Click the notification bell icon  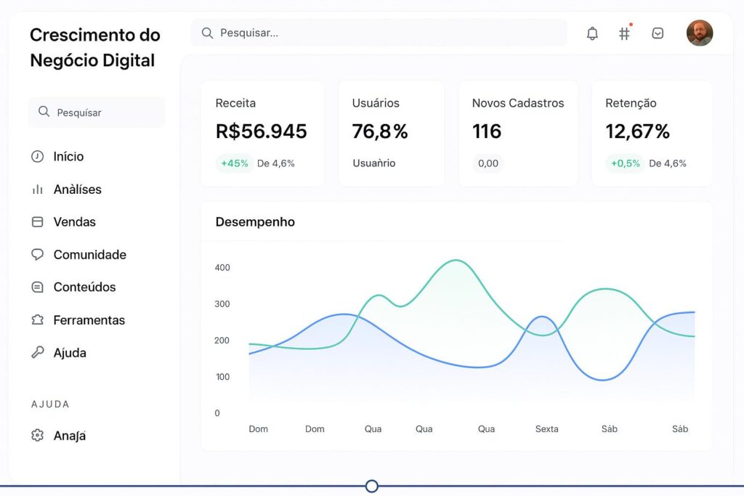tap(592, 33)
